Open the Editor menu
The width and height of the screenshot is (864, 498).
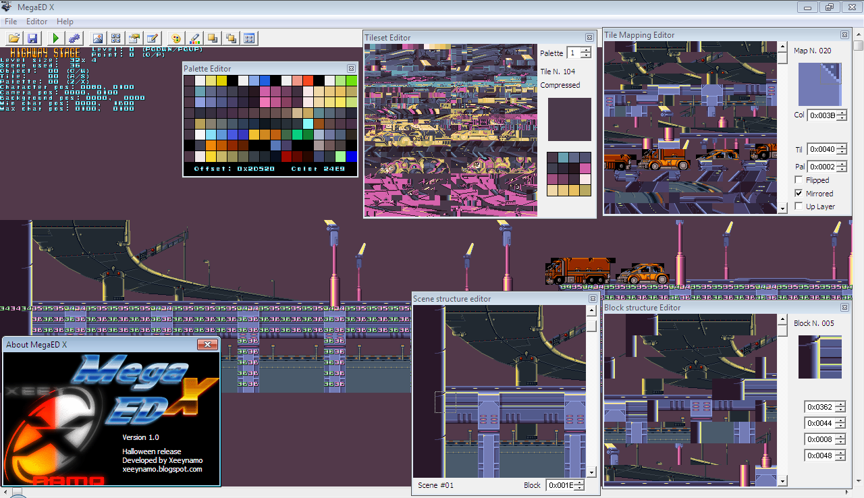[37, 22]
